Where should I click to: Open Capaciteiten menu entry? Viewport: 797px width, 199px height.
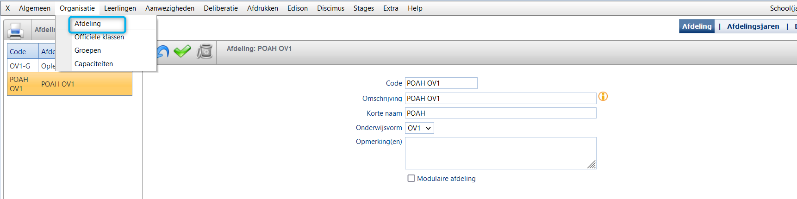click(93, 64)
